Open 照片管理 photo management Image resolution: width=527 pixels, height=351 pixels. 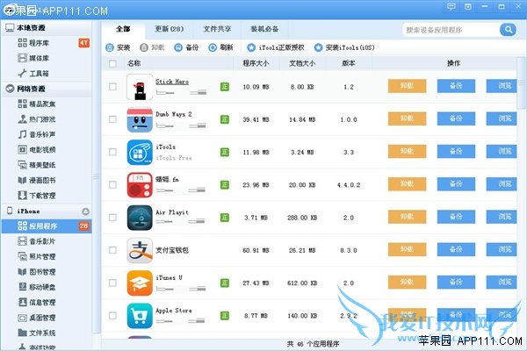pos(46,256)
